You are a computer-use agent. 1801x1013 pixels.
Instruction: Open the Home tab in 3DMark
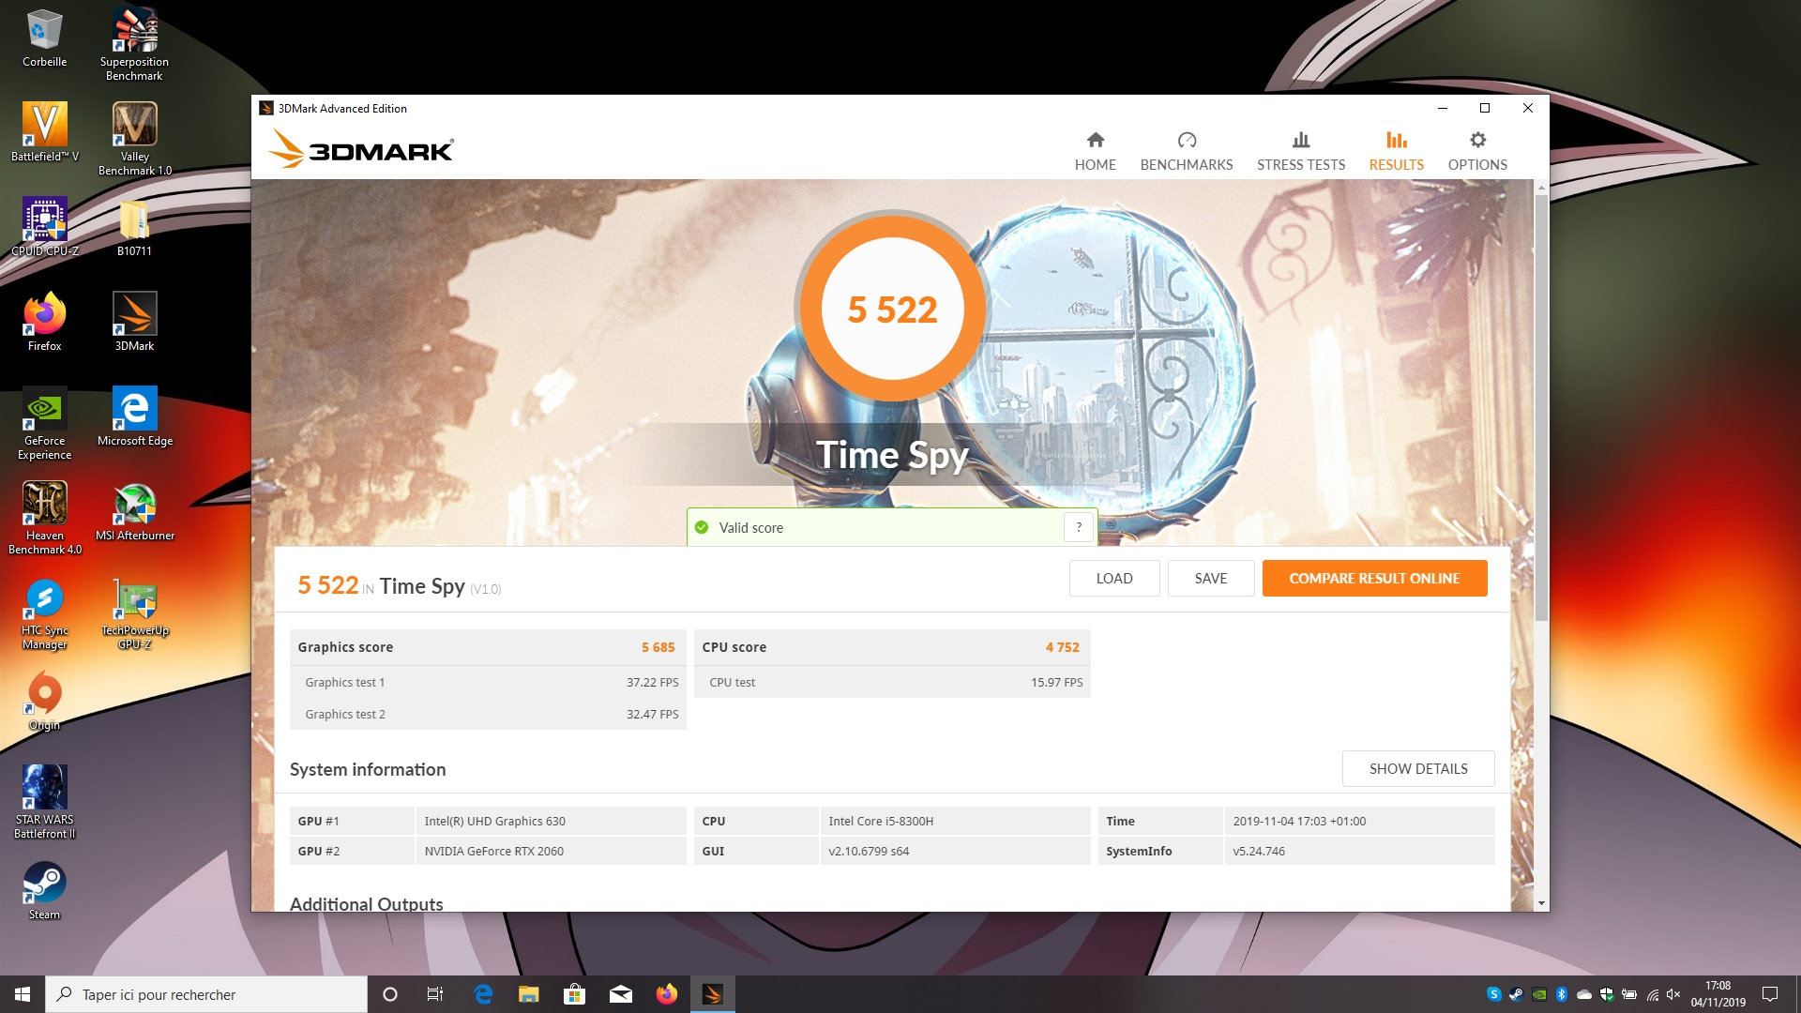(x=1095, y=151)
